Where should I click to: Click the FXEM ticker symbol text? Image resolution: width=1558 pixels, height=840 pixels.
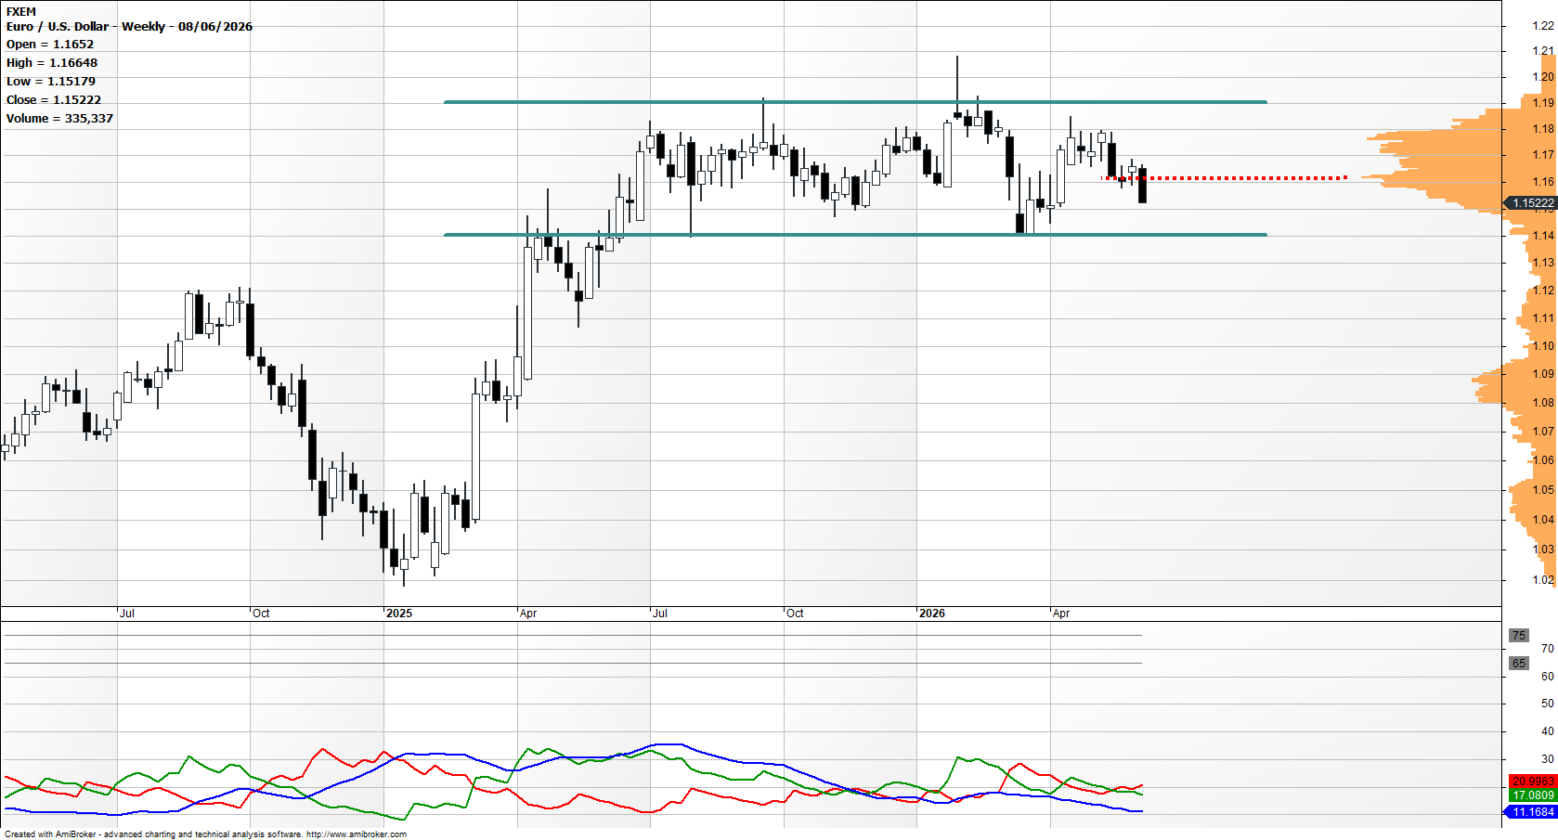coord(21,12)
